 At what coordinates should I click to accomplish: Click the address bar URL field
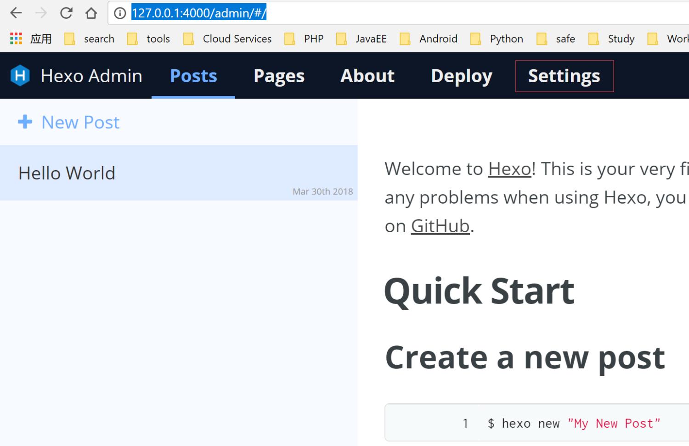367,13
